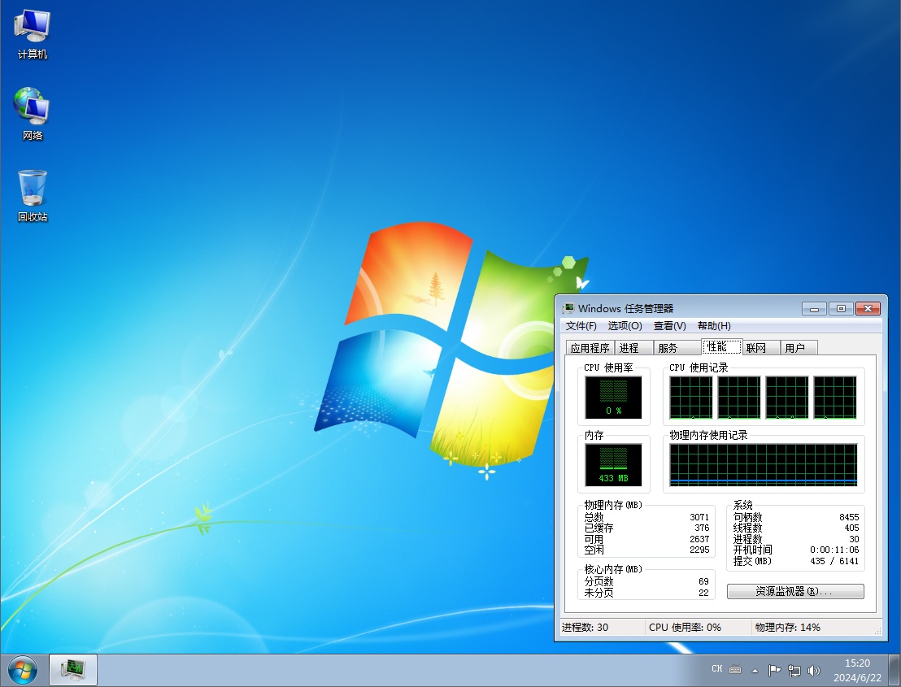Open the volume speaker tray icon

(x=814, y=670)
